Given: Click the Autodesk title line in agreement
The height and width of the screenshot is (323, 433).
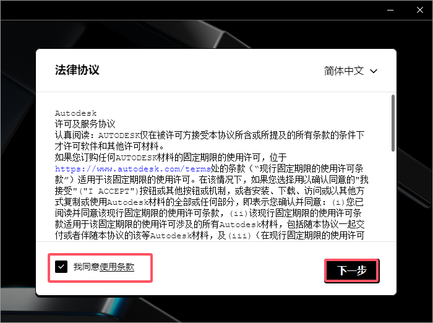Looking at the screenshot, I should pyautogui.click(x=75, y=113).
